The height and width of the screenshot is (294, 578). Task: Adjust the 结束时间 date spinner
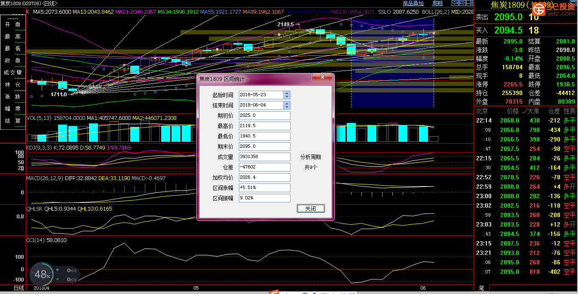(287, 105)
